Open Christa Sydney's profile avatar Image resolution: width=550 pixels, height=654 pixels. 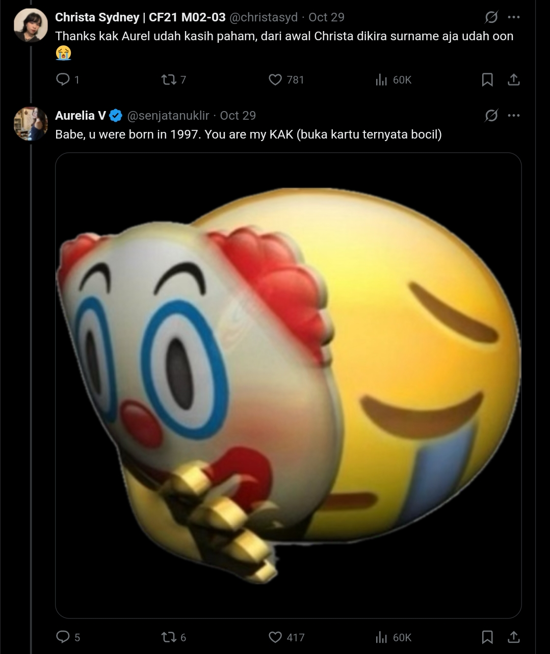pyautogui.click(x=31, y=25)
